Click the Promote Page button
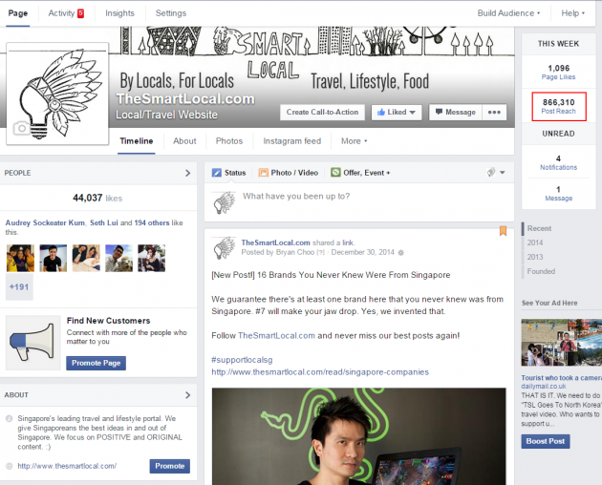Image resolution: width=602 pixels, height=485 pixels. pos(96,363)
